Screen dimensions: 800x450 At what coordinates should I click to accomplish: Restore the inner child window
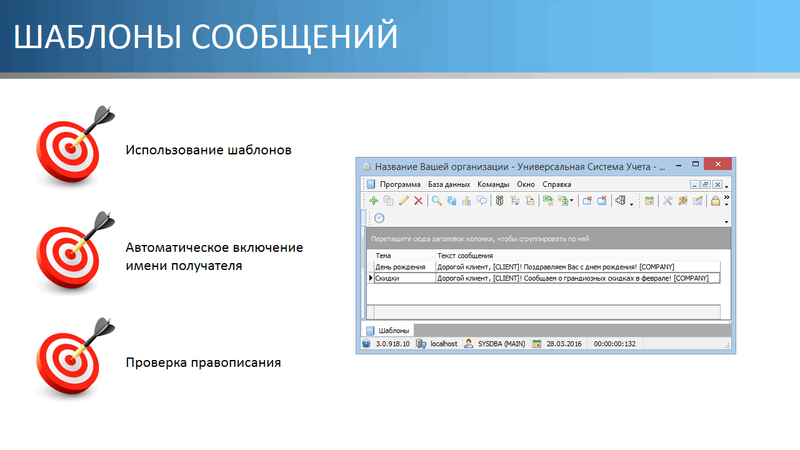[x=706, y=184]
